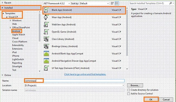Check Add to Source Control
This screenshot has width=176, height=102.
[x=129, y=94]
